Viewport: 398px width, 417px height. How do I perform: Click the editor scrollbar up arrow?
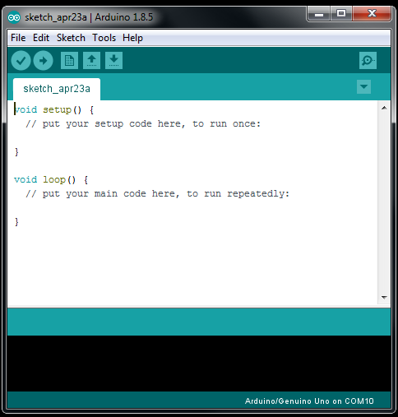[x=384, y=108]
